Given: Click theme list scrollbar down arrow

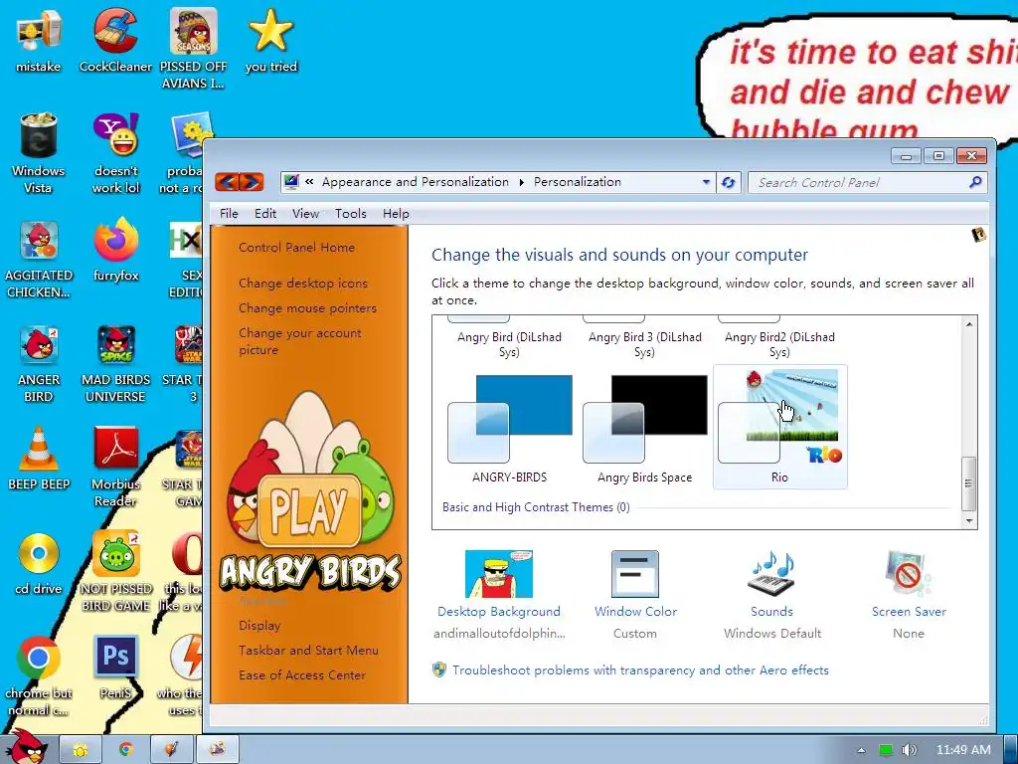Looking at the screenshot, I should (x=968, y=521).
